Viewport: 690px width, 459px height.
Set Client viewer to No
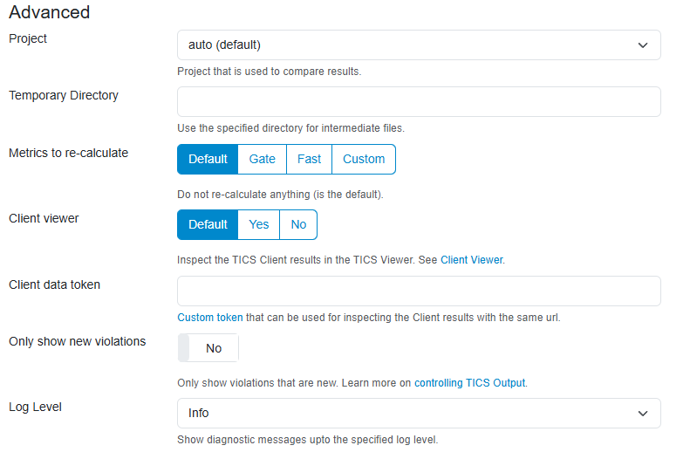pyautogui.click(x=298, y=224)
